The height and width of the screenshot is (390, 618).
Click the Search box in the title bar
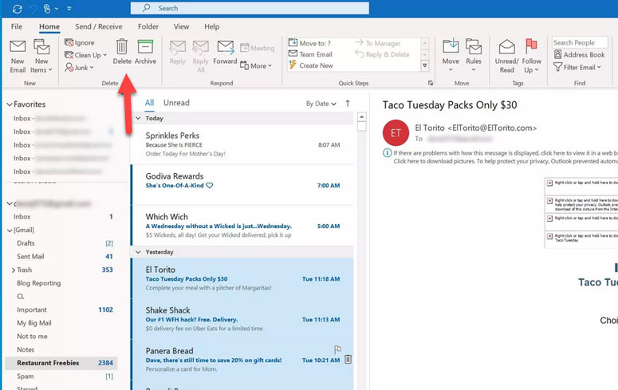coord(250,8)
